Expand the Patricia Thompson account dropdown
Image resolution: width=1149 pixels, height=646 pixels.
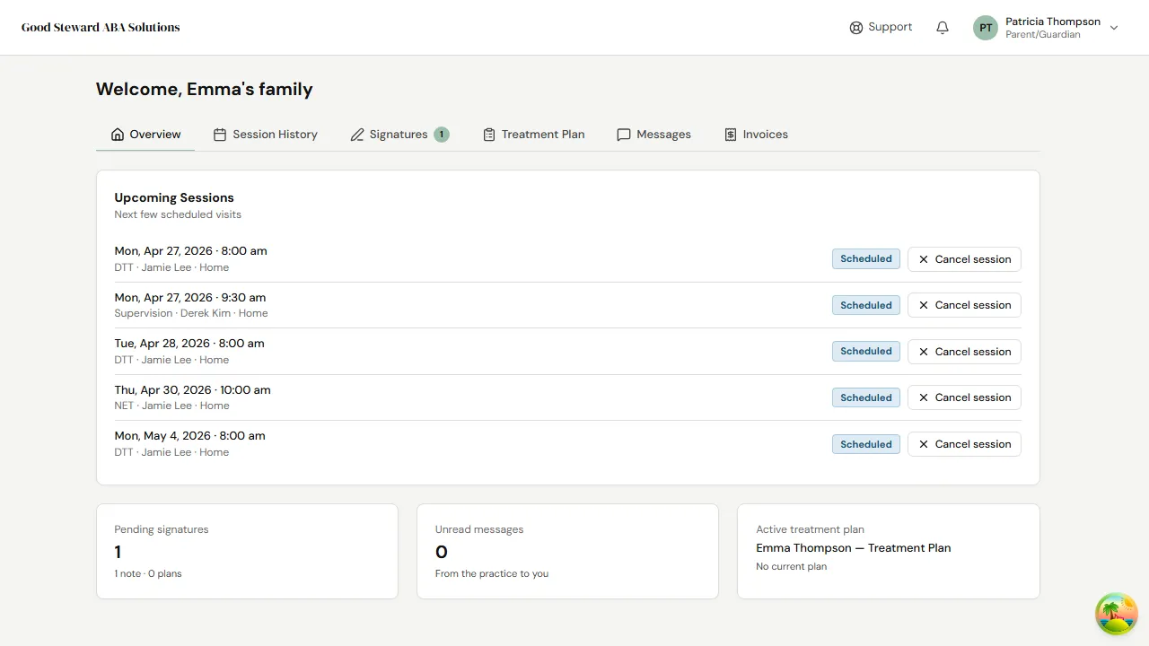1114,27
